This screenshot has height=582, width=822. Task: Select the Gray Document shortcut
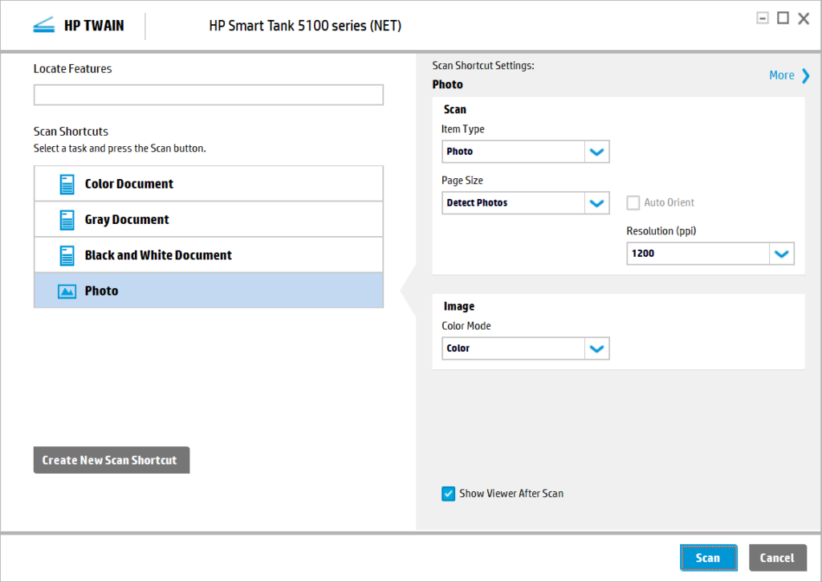click(209, 220)
